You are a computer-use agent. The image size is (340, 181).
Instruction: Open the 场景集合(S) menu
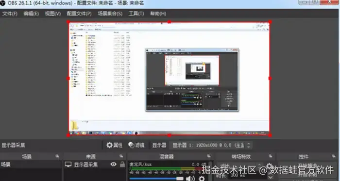(x=110, y=14)
